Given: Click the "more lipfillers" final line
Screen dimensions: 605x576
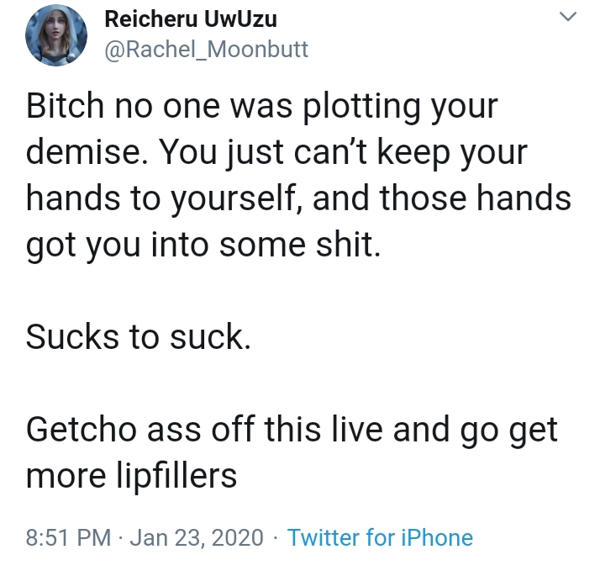Looking at the screenshot, I should [x=131, y=475].
